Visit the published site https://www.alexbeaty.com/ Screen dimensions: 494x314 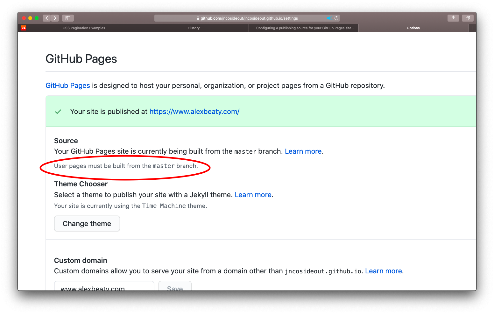click(x=194, y=111)
